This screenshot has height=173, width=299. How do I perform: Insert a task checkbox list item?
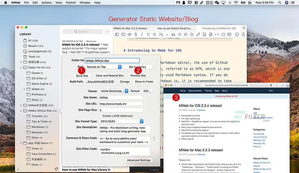(192, 34)
